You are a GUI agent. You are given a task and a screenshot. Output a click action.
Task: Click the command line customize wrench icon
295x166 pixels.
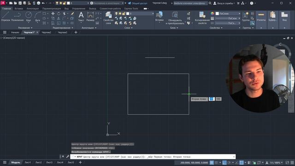(x=68, y=156)
